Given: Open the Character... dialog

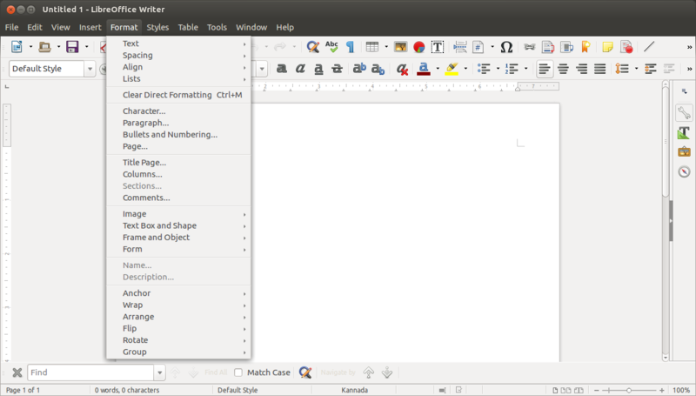Looking at the screenshot, I should point(178,111).
